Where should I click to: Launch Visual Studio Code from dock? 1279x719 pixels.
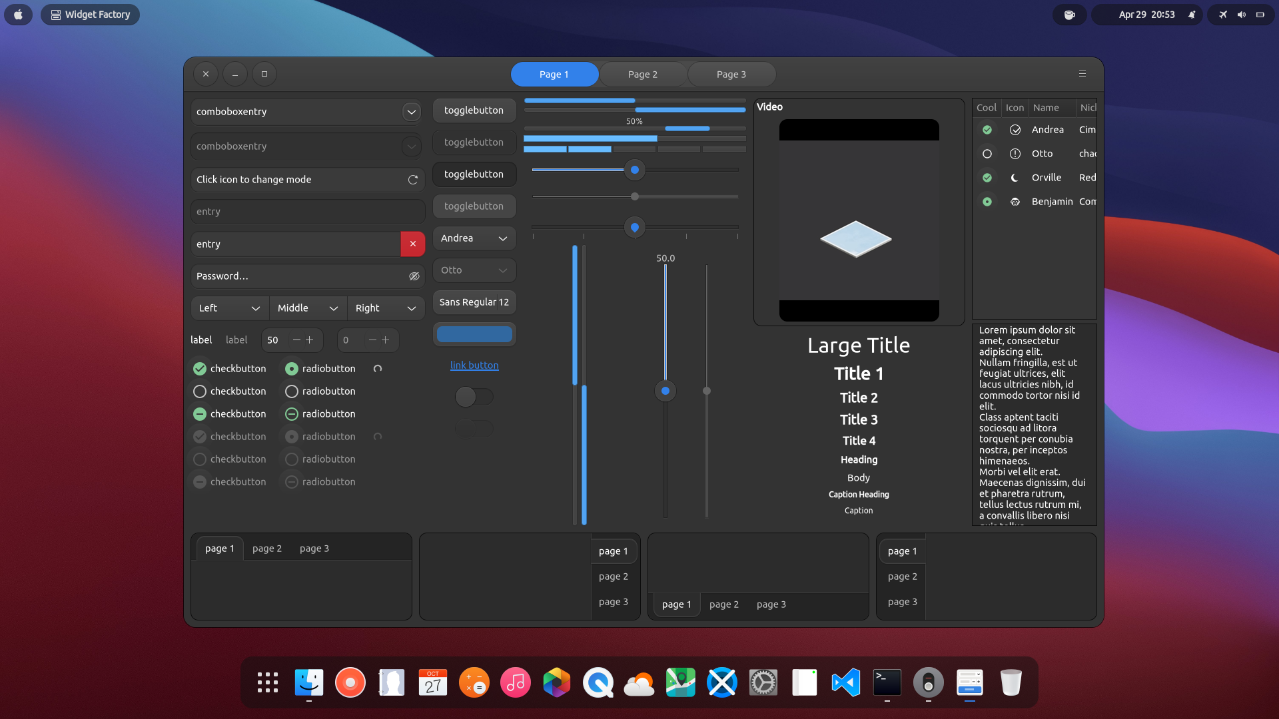tap(846, 682)
